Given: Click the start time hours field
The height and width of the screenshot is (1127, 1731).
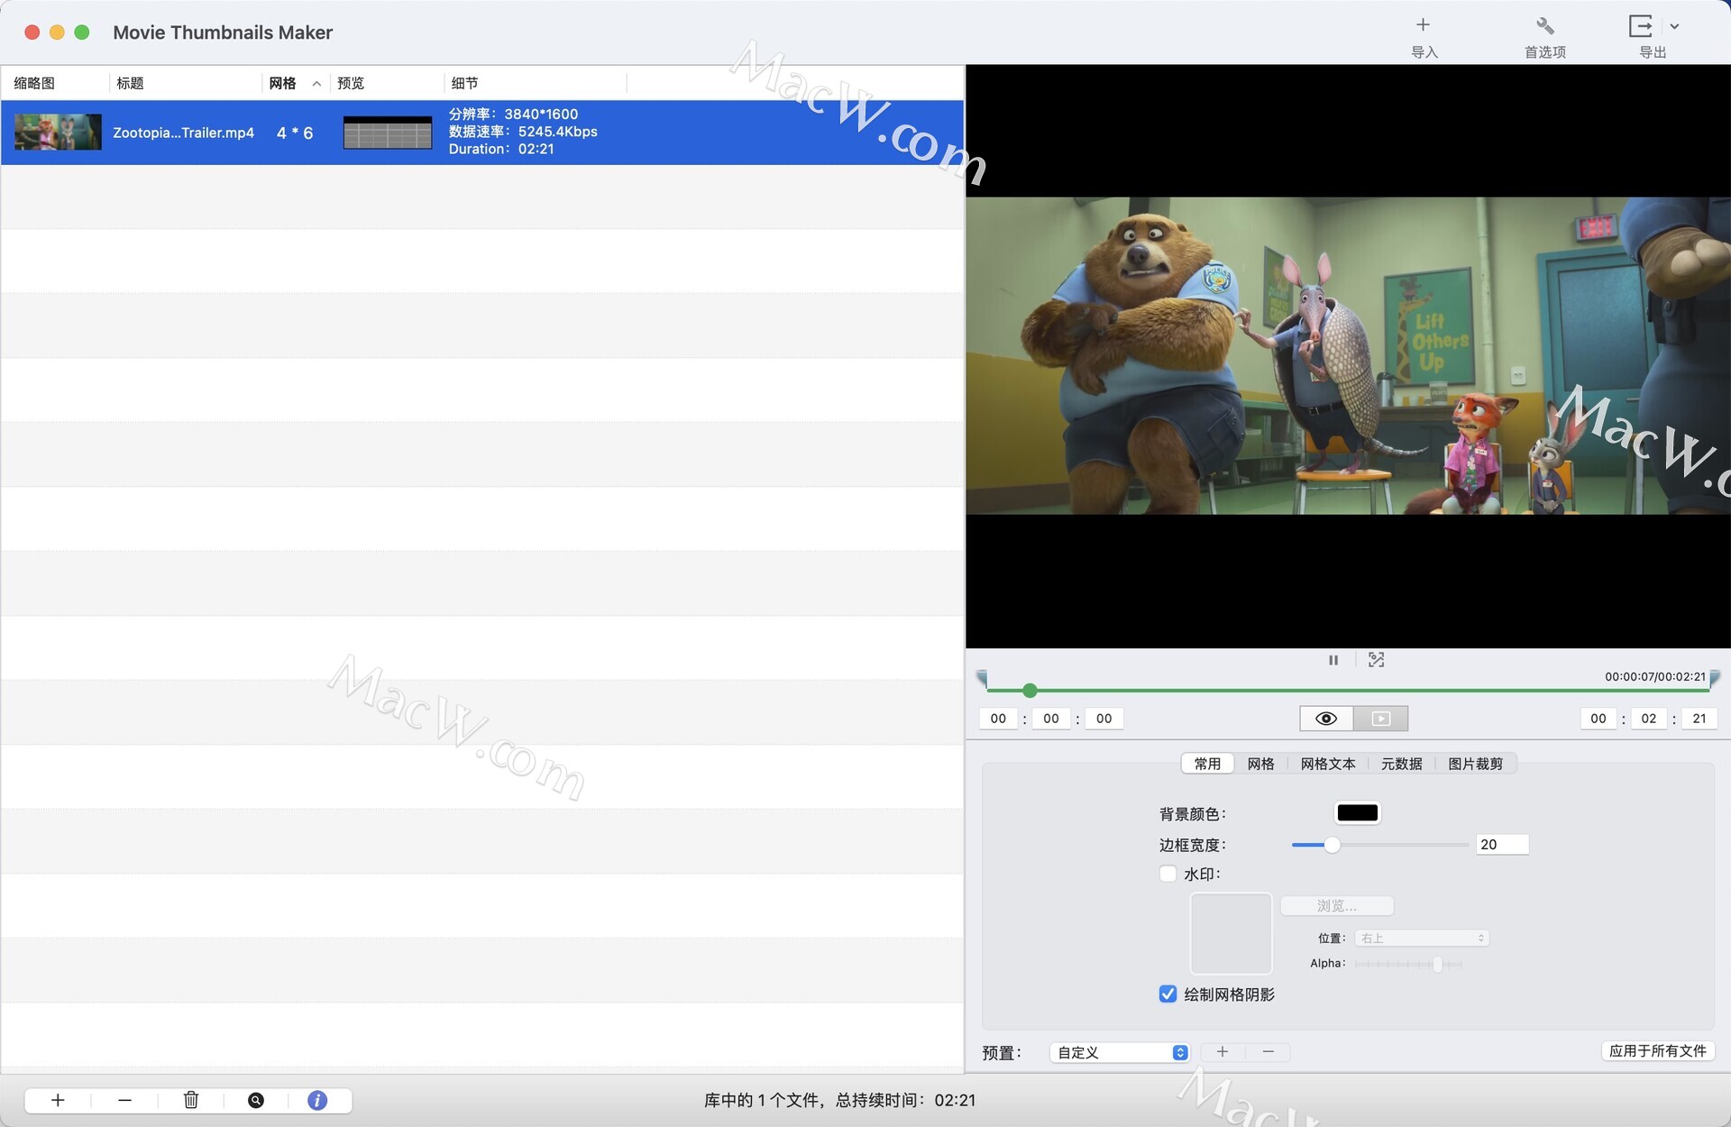Looking at the screenshot, I should tap(998, 719).
